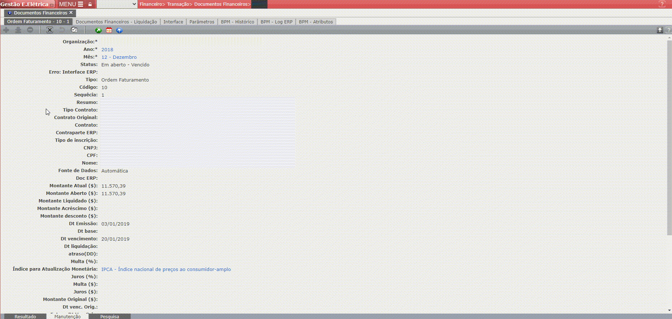Screen dimensions: 672x319
Task: Open the BPM - Histórico tab
Action: click(237, 22)
